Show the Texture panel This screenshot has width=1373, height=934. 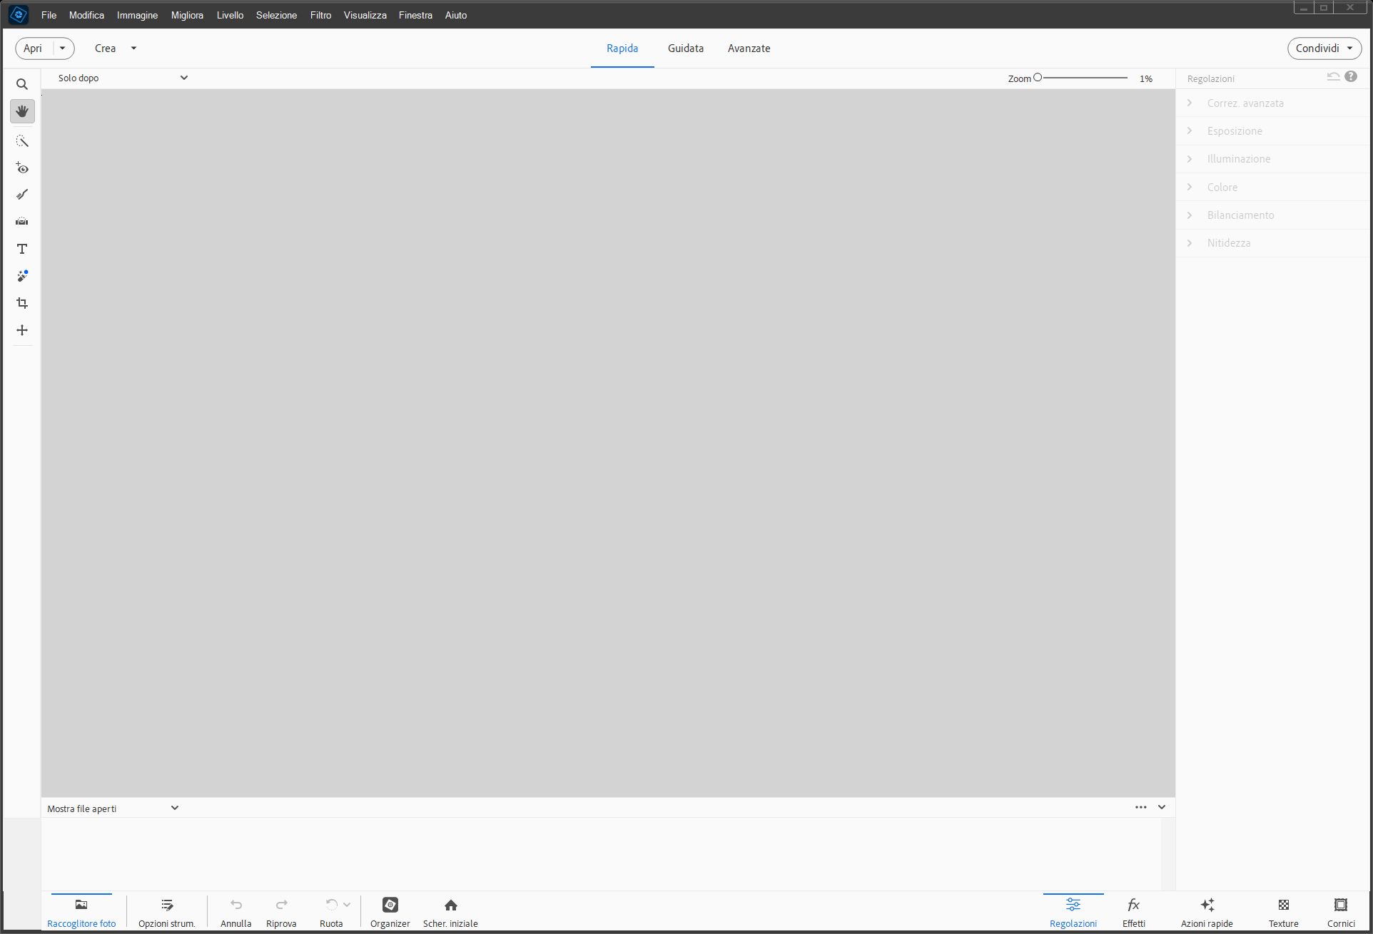(1284, 913)
